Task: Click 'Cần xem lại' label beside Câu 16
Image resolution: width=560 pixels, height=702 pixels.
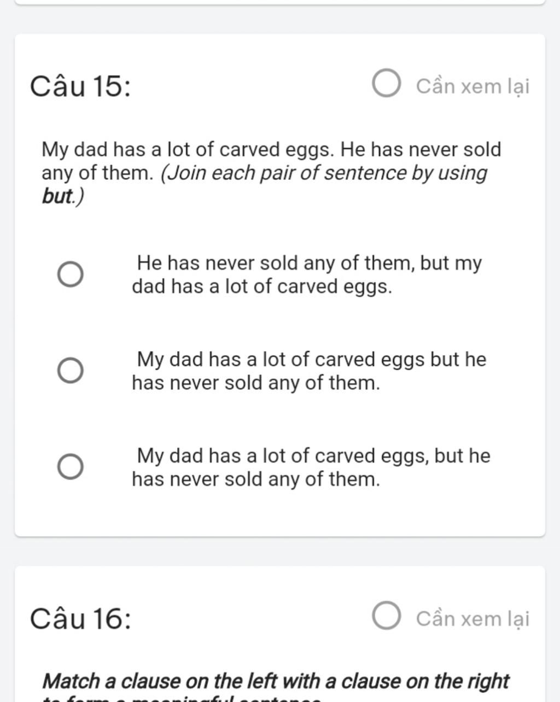Action: pos(472,619)
